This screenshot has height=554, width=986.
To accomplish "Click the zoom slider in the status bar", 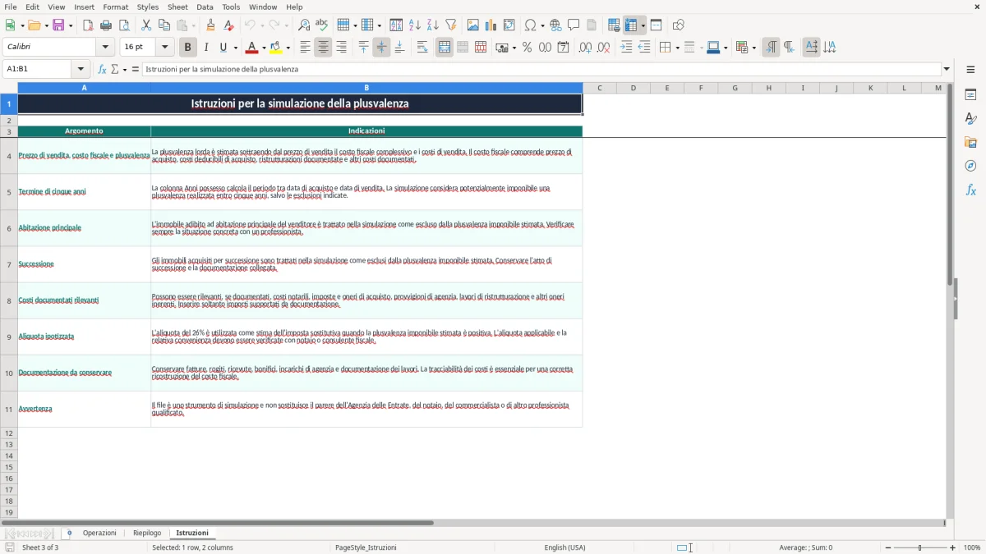I will 920,547.
